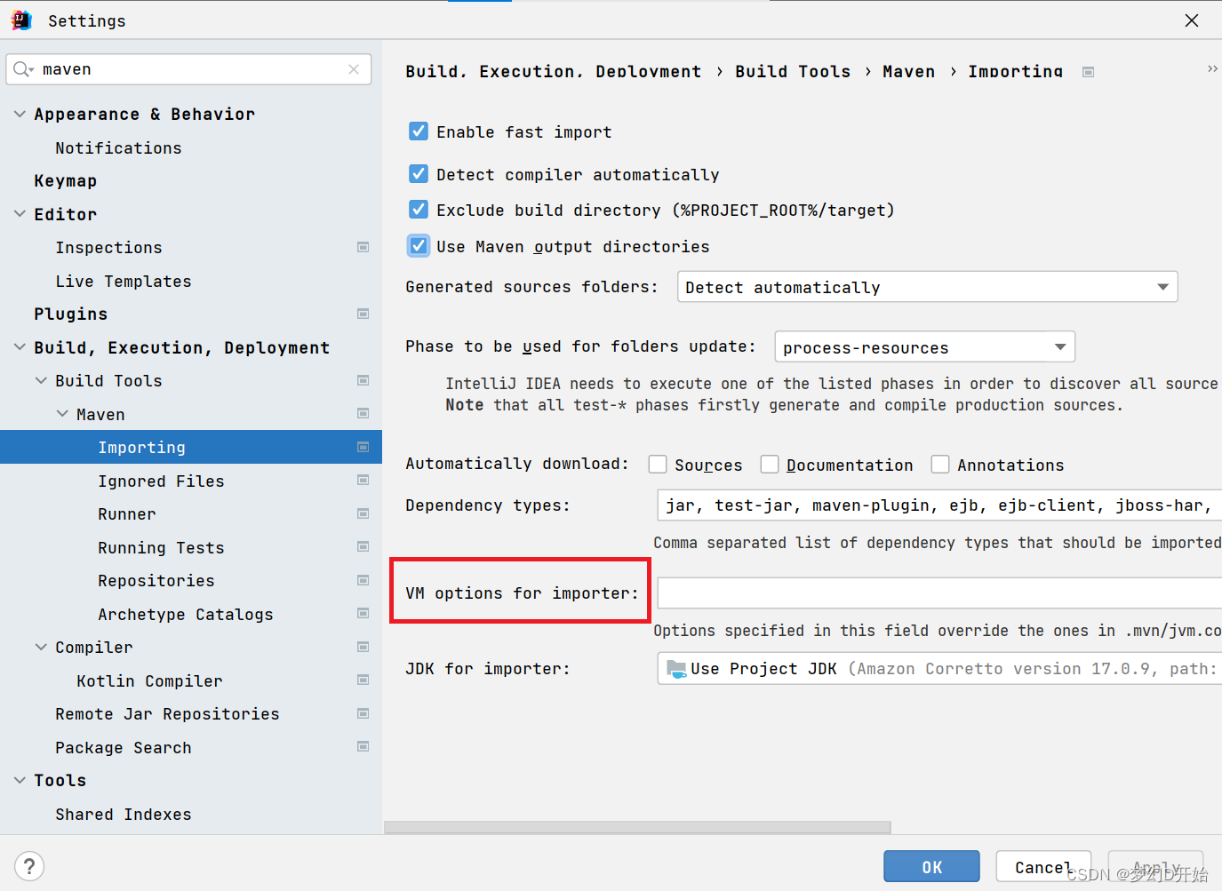This screenshot has width=1222, height=891.
Task: Click project-level icon beside Running Tests
Action: pyautogui.click(x=363, y=546)
